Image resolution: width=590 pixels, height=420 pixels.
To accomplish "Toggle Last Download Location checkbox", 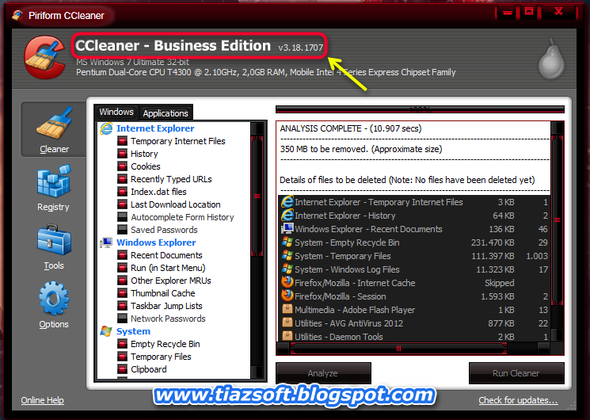I will coord(122,204).
